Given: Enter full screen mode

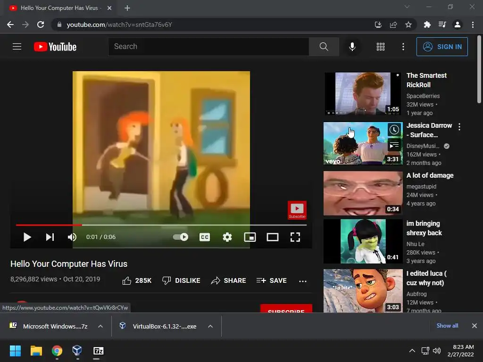Looking at the screenshot, I should click(295, 237).
